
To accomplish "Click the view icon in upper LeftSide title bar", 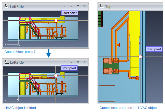I will pos(7,6).
